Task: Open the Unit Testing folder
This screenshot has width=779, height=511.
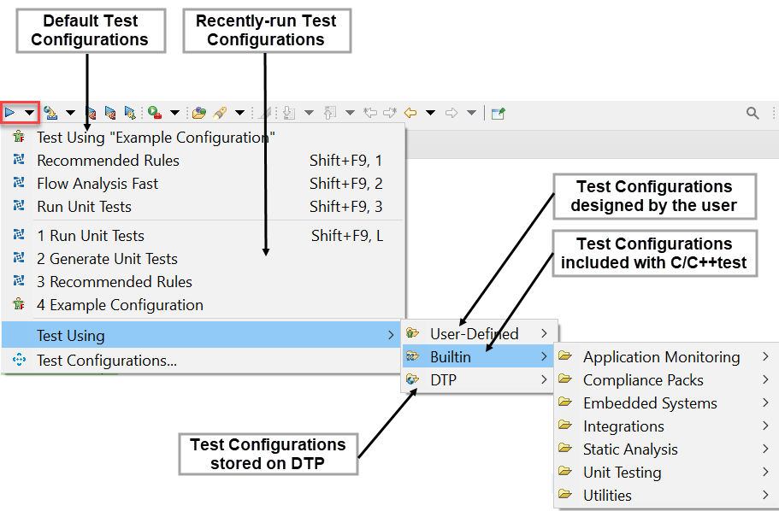Action: coord(666,473)
